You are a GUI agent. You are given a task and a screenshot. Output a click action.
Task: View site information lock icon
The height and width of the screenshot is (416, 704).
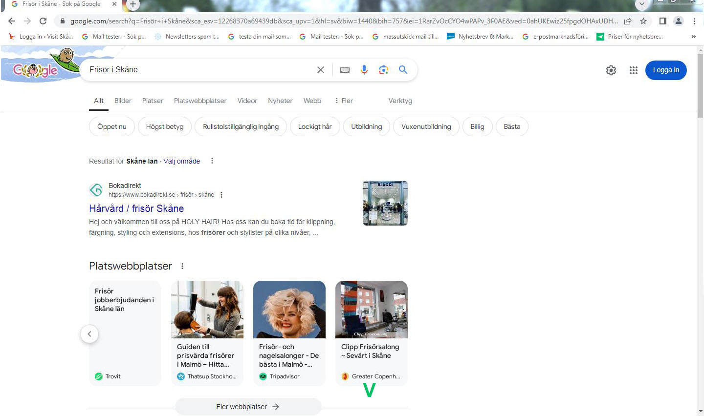pos(62,21)
